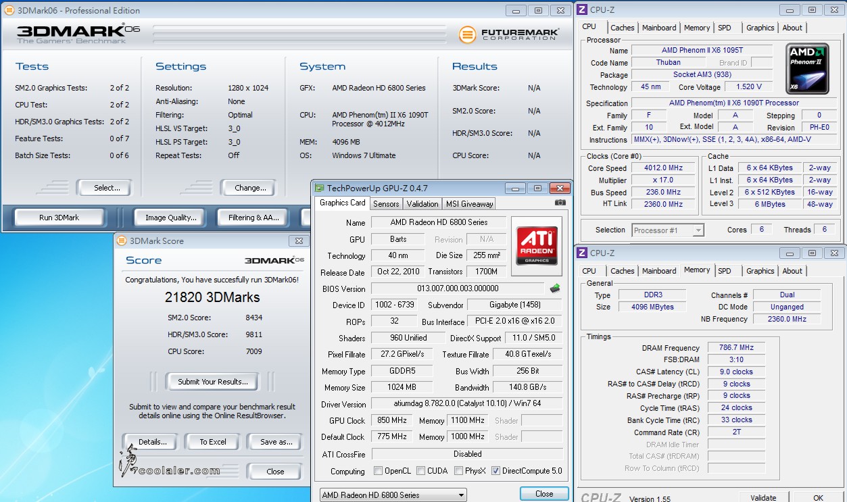847x502 pixels.
Task: Open the AMD Radeon HD 6800 Series dropdown
Action: (393, 495)
